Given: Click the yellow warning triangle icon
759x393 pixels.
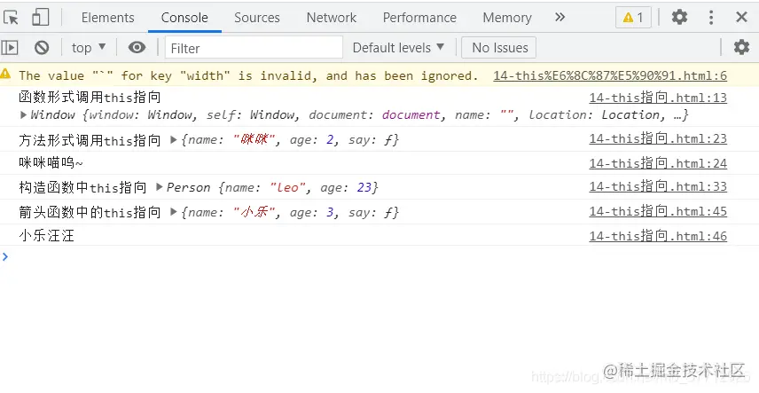Looking at the screenshot, I should [5, 75].
